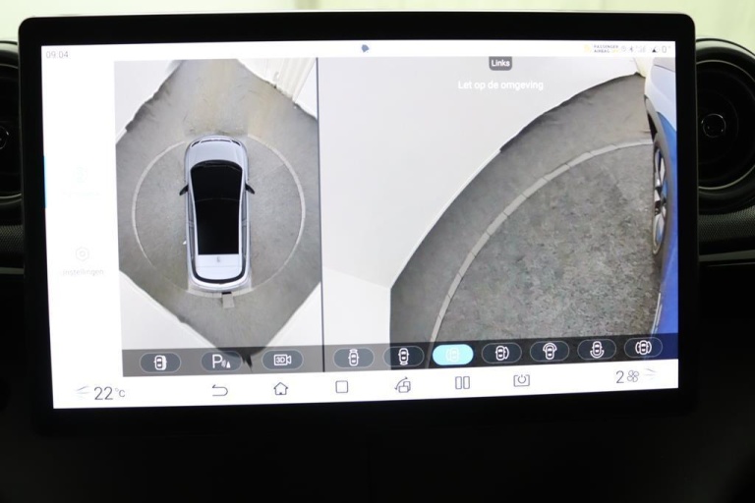Select the rear camera view icon
The height and width of the screenshot is (503, 755).
(x=403, y=356)
